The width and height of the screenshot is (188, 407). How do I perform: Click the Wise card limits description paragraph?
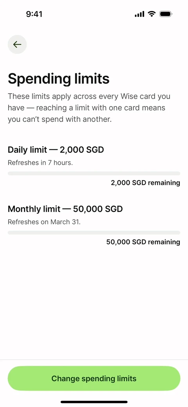click(x=89, y=108)
